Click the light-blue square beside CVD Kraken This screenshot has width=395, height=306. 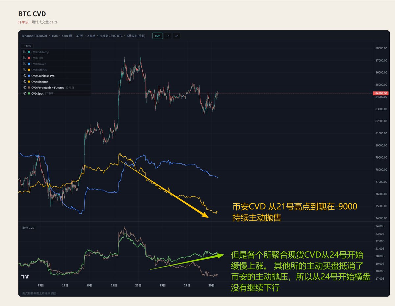(x=29, y=64)
